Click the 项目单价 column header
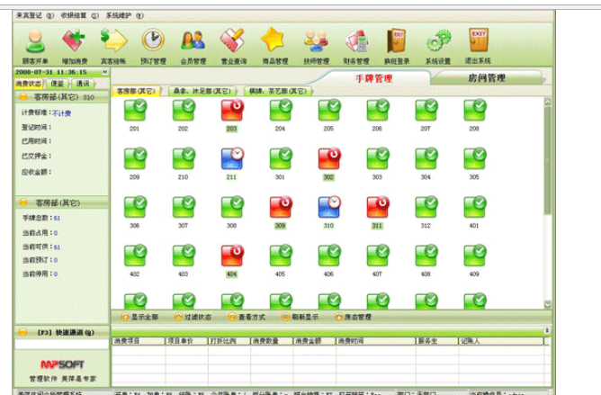 (x=186, y=341)
